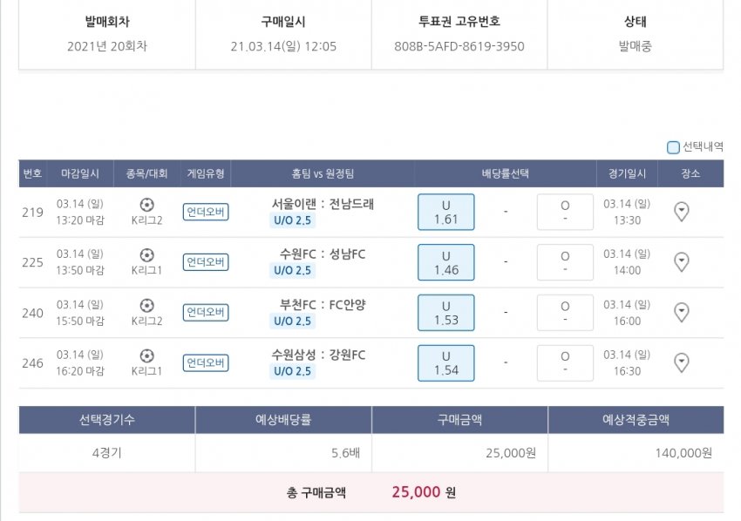Click the 배당률선택 column header

coord(505,173)
